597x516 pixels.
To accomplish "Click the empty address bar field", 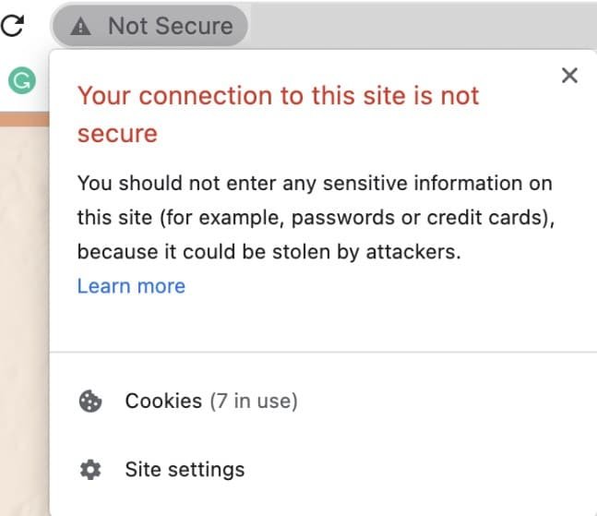I will point(415,27).
